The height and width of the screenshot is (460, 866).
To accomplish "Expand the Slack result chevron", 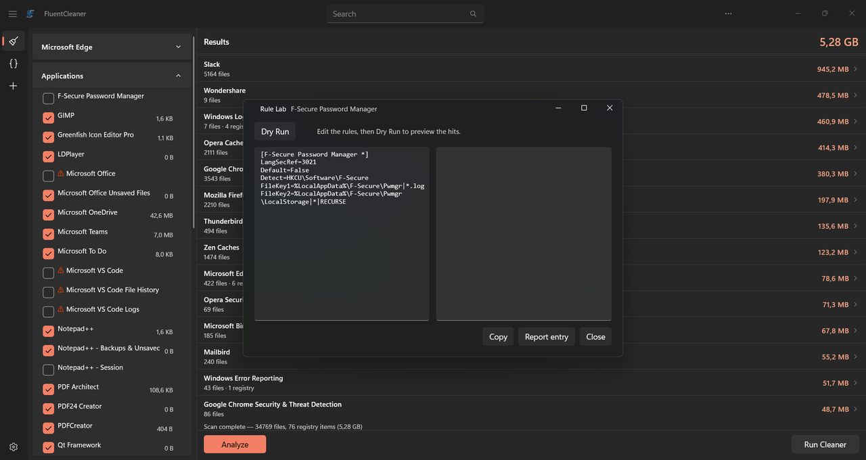I will (856, 69).
